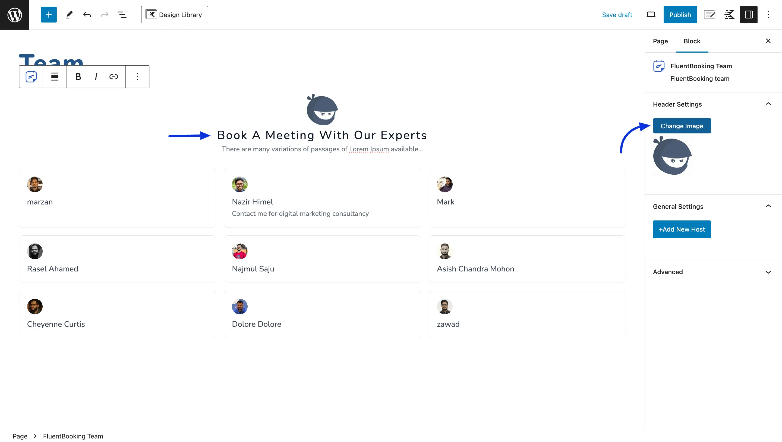This screenshot has width=782, height=442.
Task: Toggle the settings sidebar panel
Action: (x=749, y=15)
